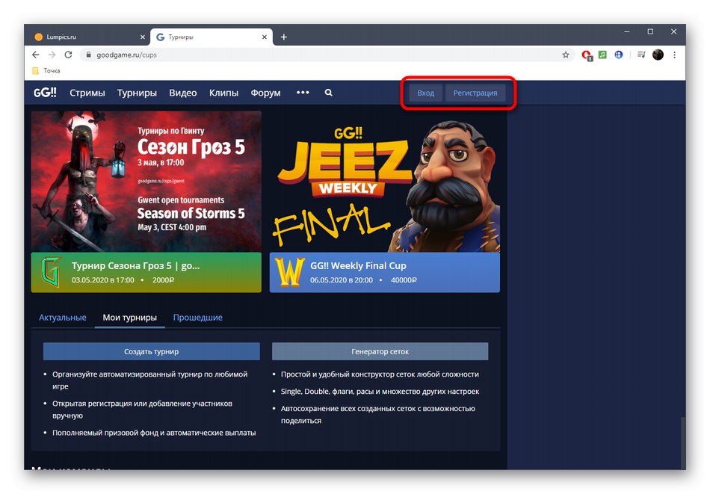Minimize the Chrome window
The image size is (710, 494).
pos(627,31)
